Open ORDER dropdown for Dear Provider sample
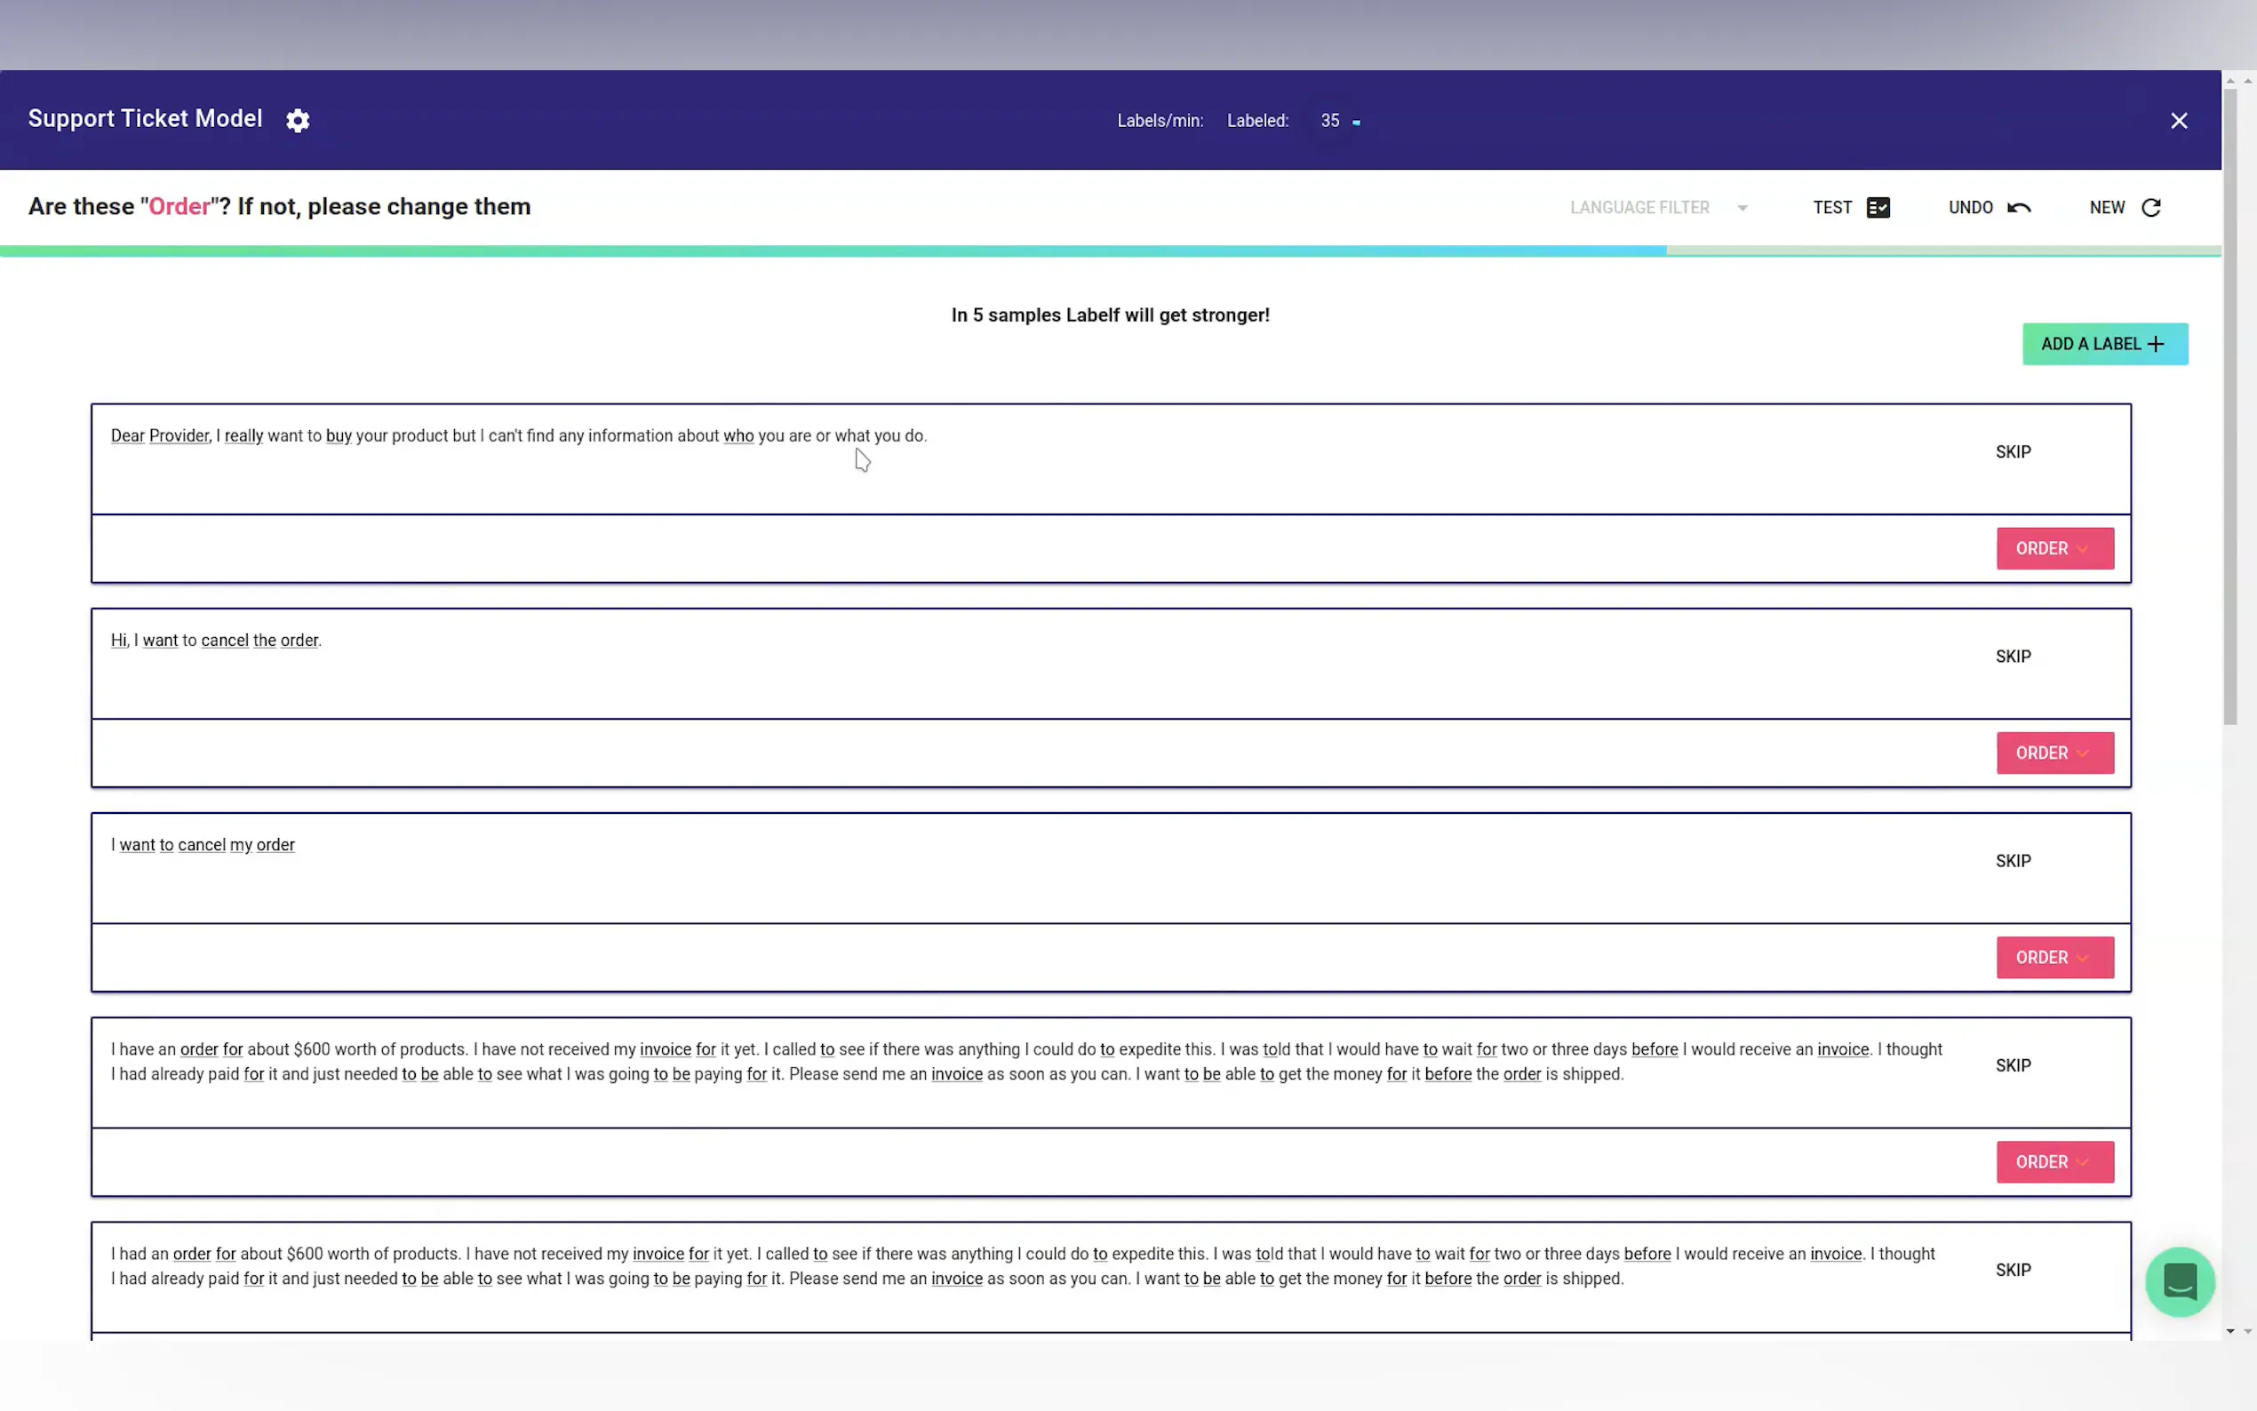Screen dimensions: 2257x1411 tap(2054, 549)
